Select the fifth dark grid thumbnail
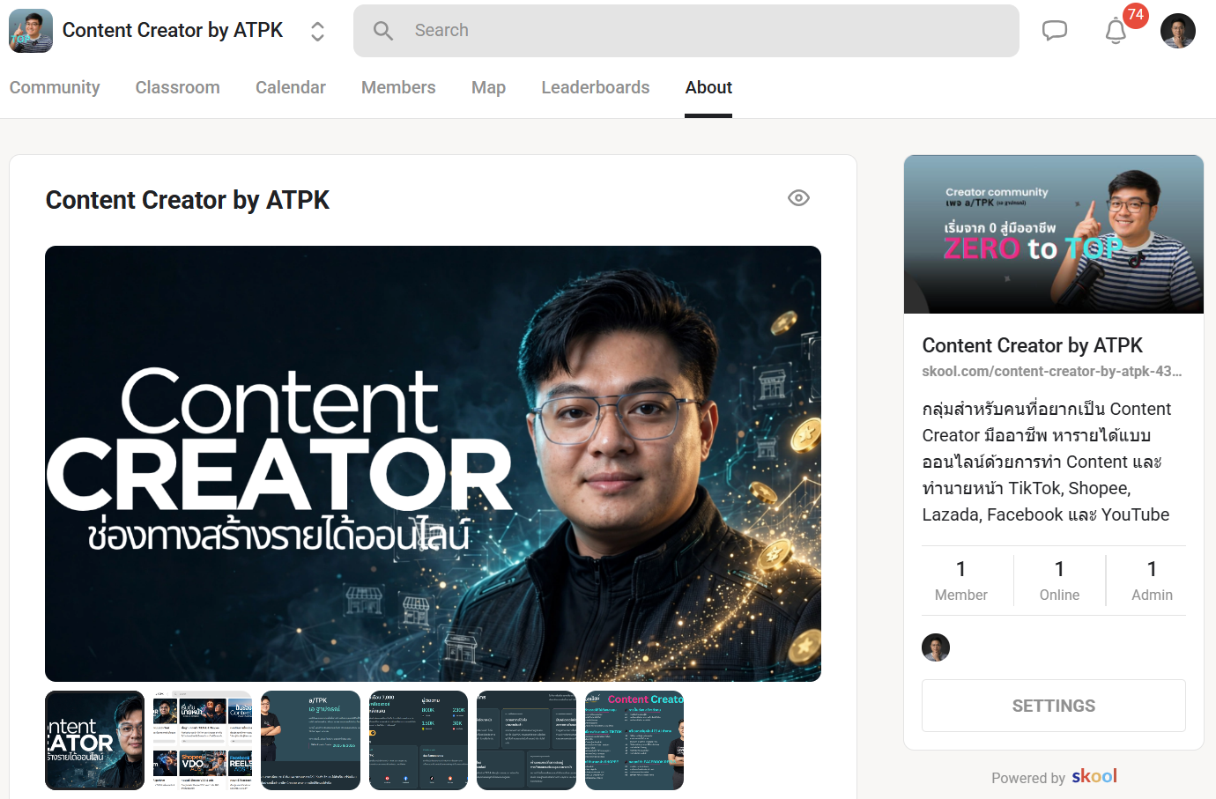Image resolution: width=1216 pixels, height=799 pixels. tap(526, 740)
